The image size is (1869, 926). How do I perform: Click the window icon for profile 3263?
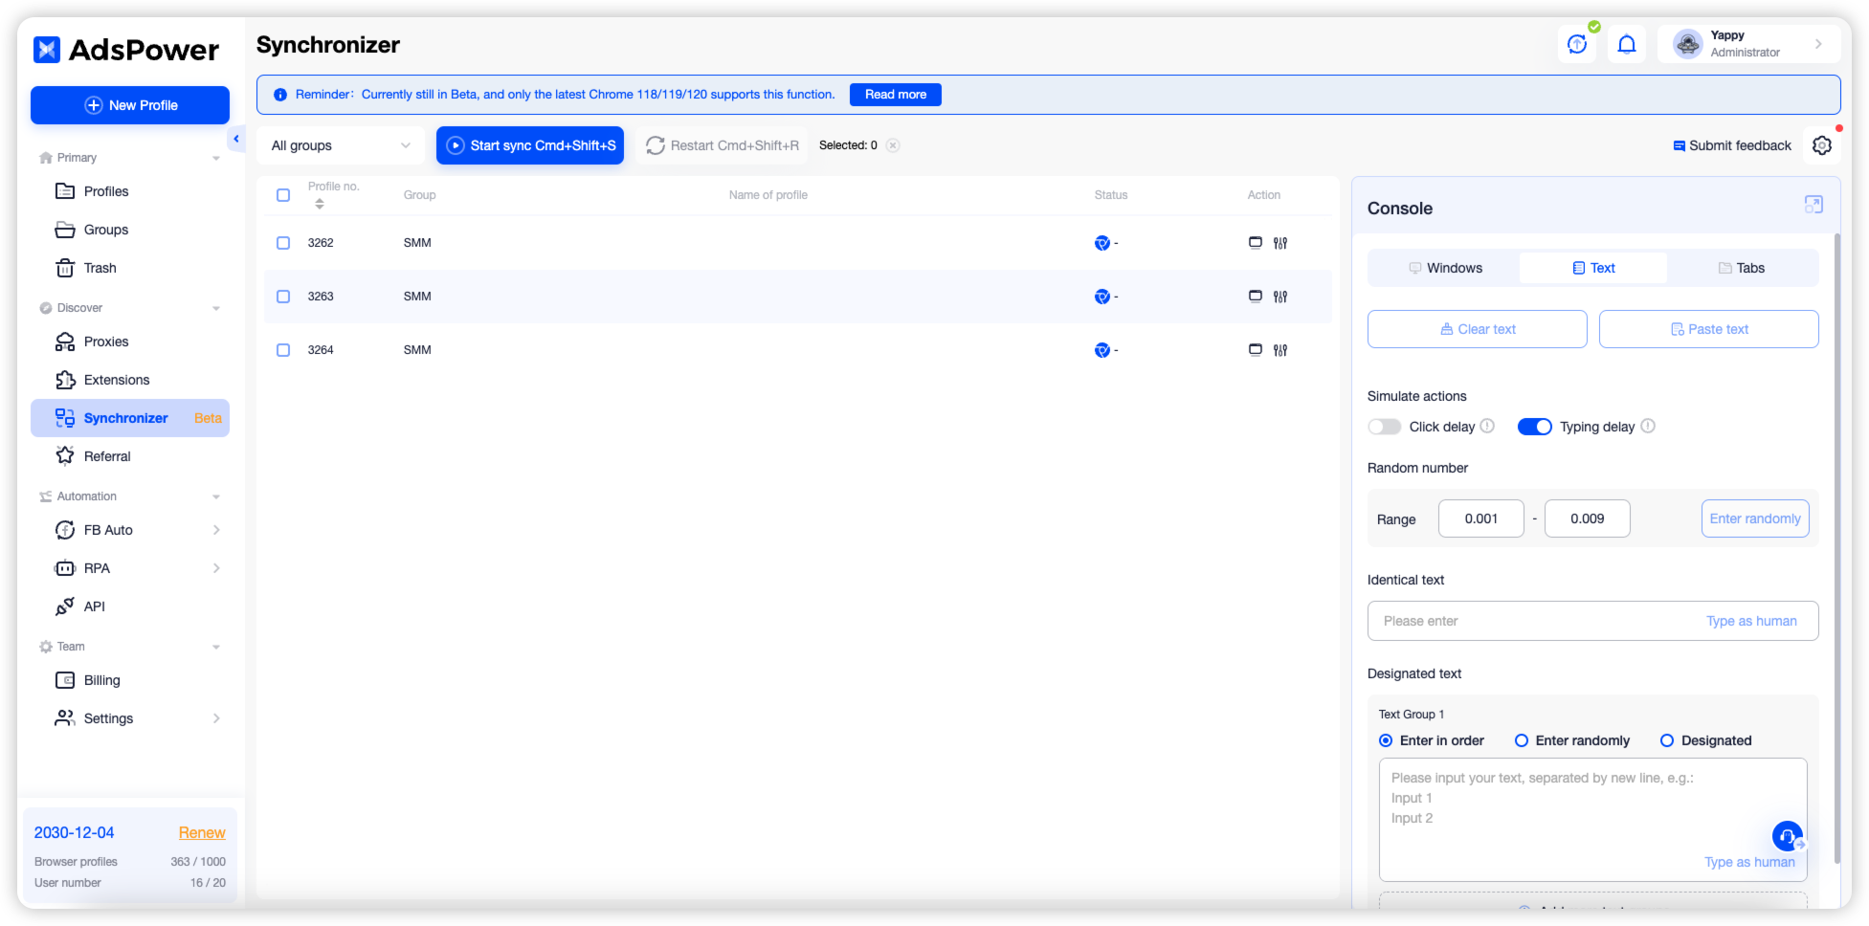tap(1256, 297)
